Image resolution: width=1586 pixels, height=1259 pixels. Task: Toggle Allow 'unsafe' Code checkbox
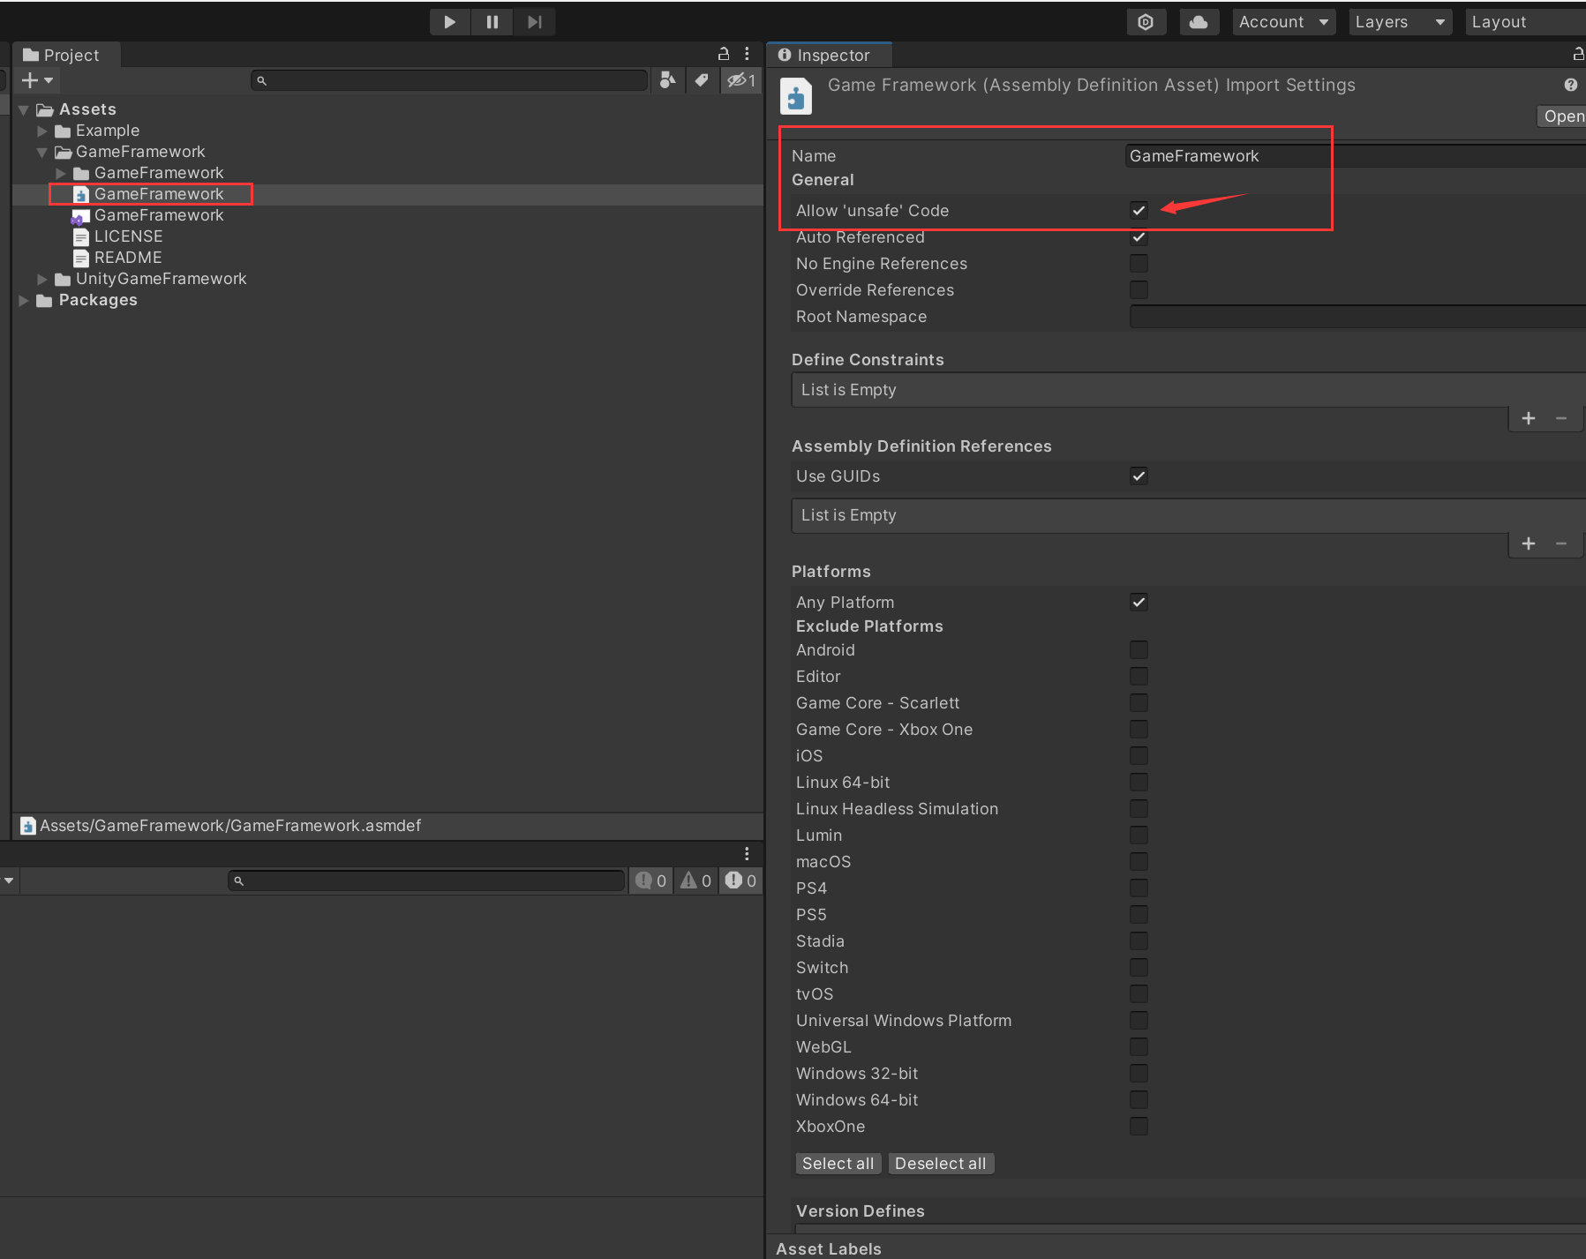pyautogui.click(x=1139, y=210)
